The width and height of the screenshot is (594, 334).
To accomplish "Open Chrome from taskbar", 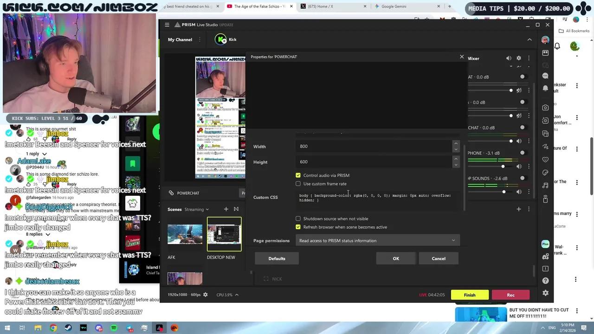I will coord(53,328).
